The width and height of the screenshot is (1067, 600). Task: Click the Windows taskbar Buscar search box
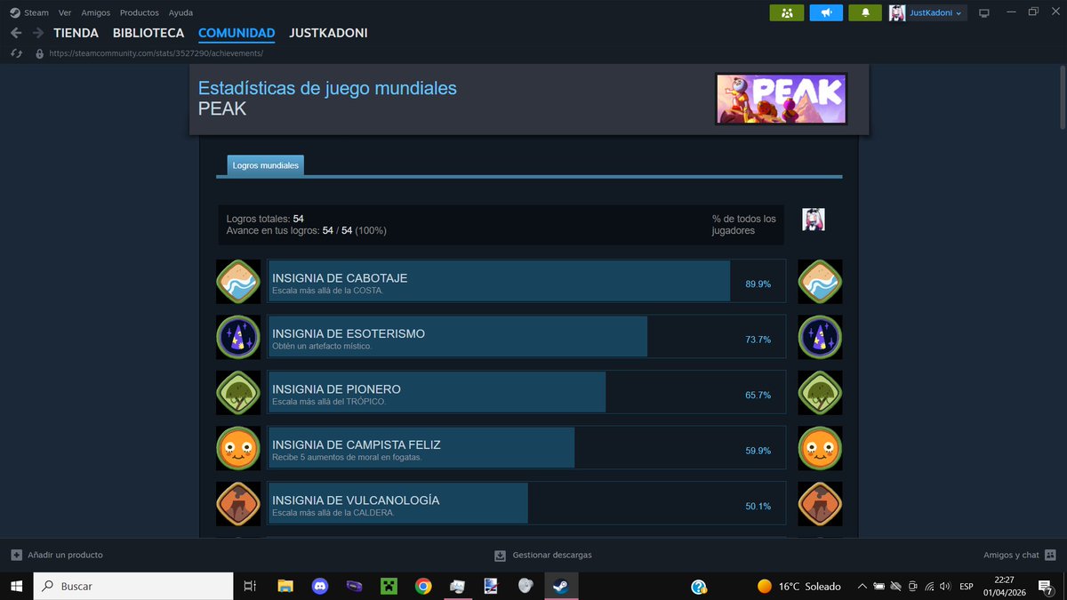[133, 586]
